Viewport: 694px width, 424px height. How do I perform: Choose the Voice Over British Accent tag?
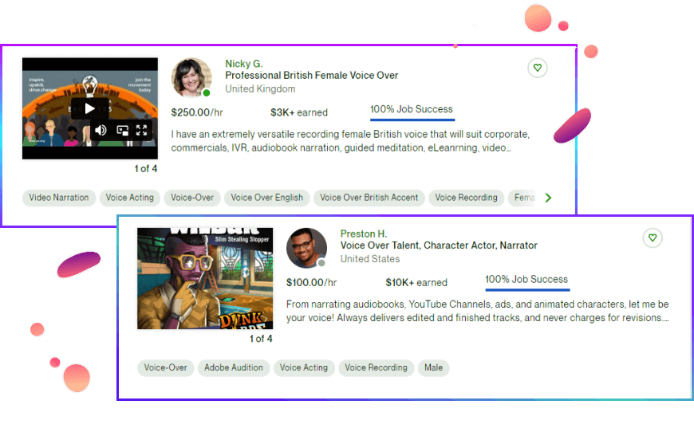[369, 198]
